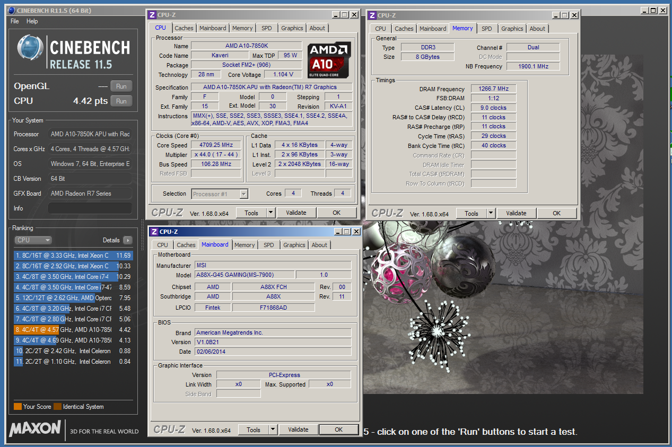The height and width of the screenshot is (447, 672).
Task: Click Tools button in the Mainboard window
Action: 254,430
